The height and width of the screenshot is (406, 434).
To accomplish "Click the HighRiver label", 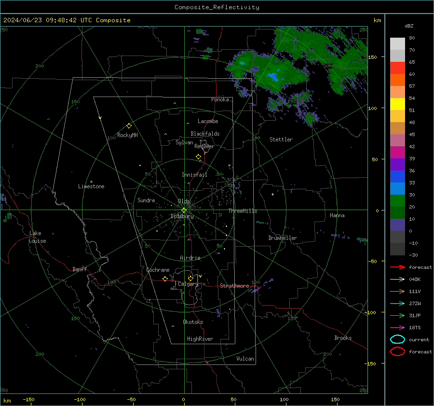I will [x=200, y=339].
